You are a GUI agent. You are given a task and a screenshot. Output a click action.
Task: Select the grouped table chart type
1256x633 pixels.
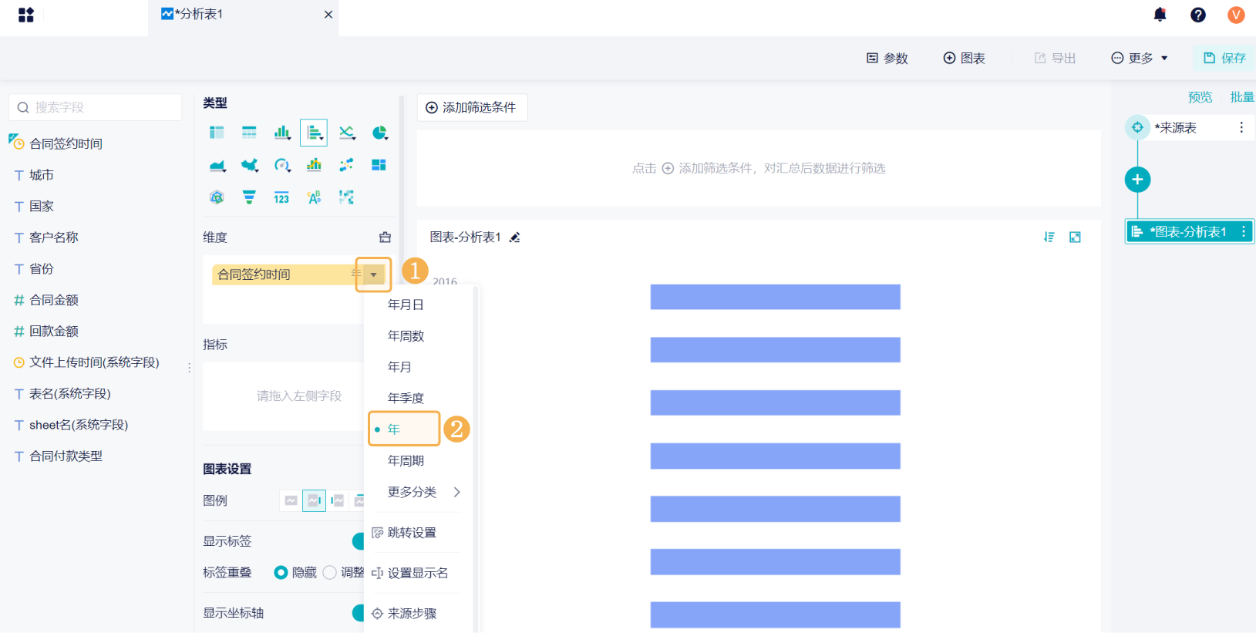(x=217, y=133)
